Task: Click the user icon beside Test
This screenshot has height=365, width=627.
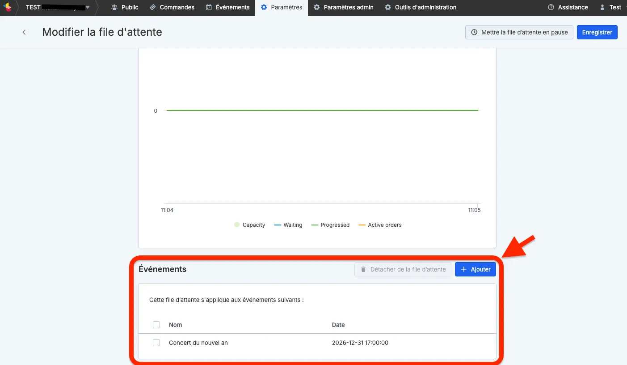Action: 603,7
